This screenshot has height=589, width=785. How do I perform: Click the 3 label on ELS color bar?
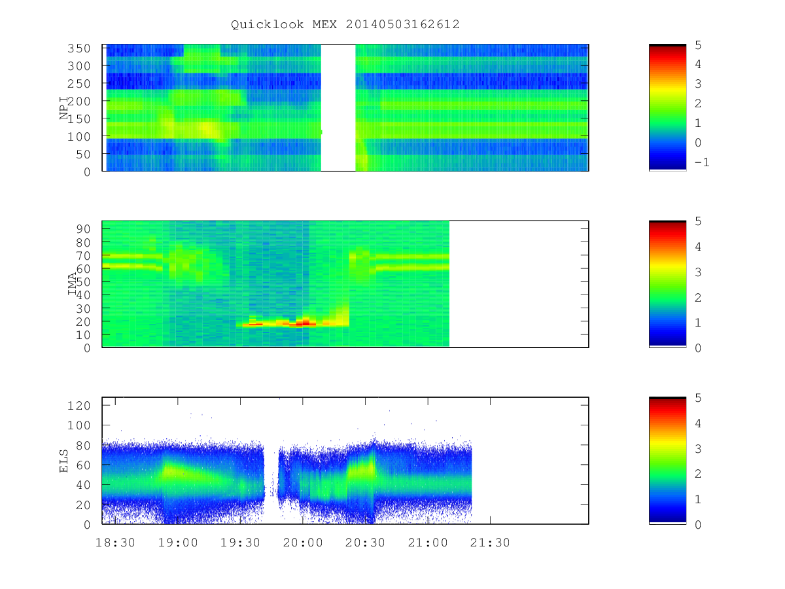(697, 448)
